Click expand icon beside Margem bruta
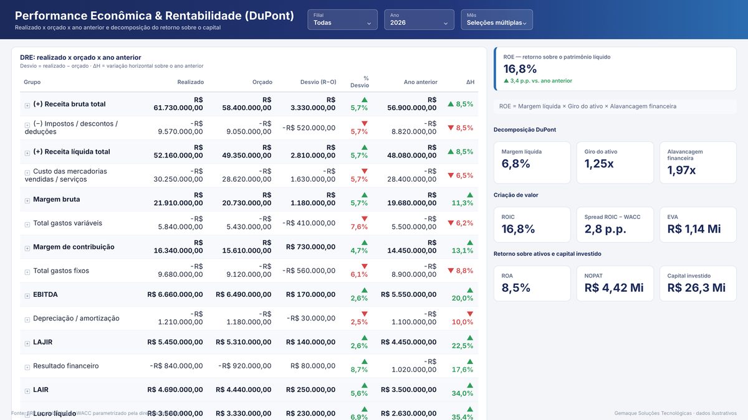This screenshot has width=748, height=420. 27,200
